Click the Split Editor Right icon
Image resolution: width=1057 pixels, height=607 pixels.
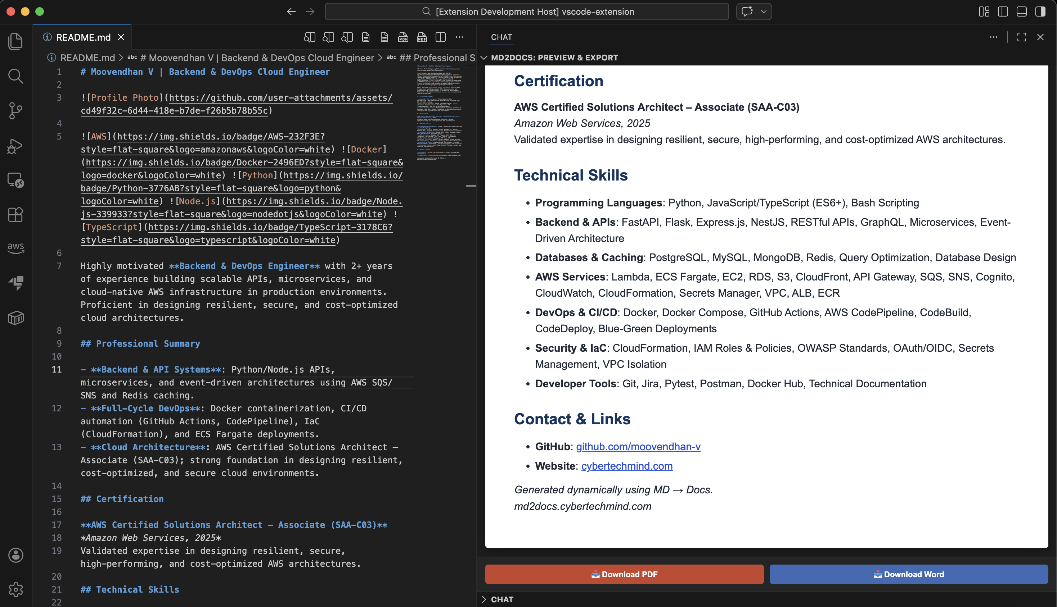pos(441,37)
